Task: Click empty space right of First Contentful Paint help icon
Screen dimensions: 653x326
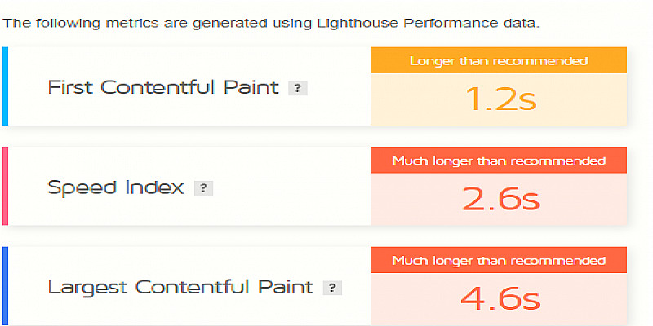Action: pos(339,88)
